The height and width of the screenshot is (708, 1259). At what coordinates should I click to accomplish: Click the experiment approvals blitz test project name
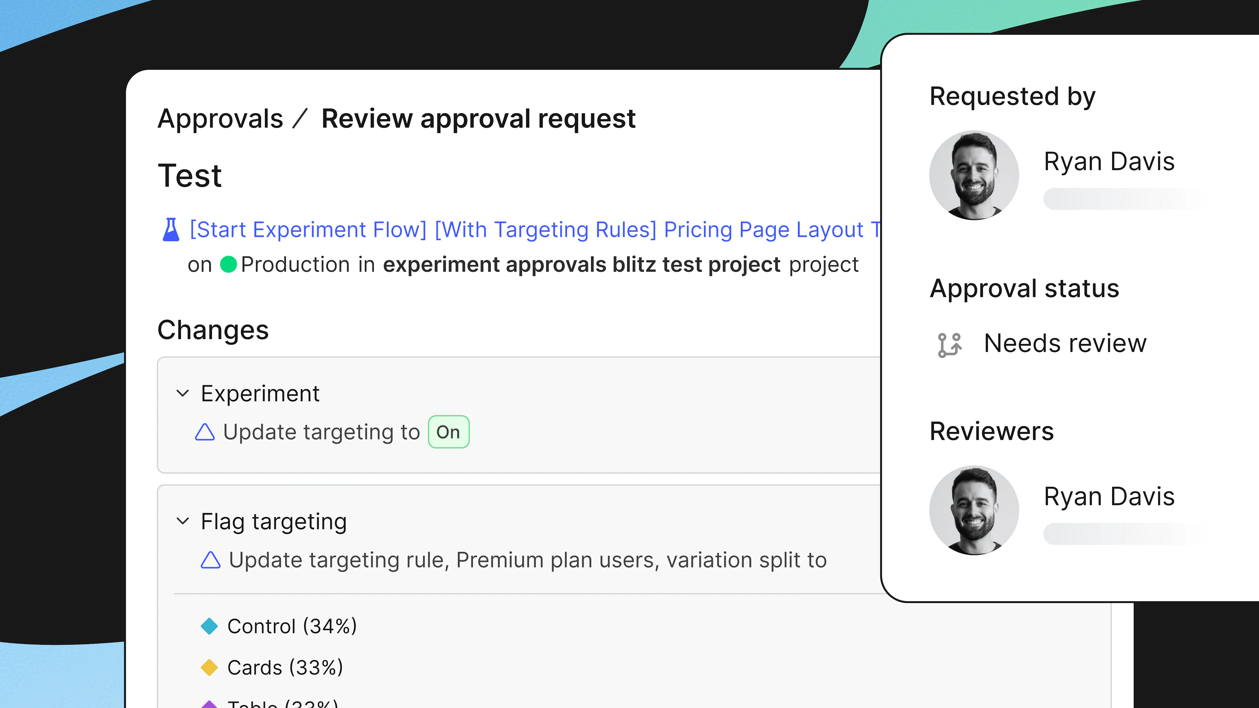(x=582, y=265)
